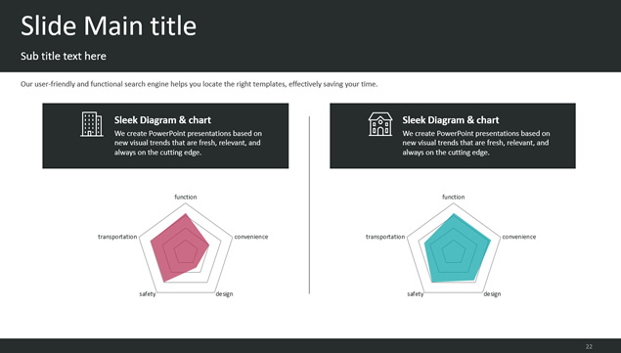Select the left chart's function label
The width and height of the screenshot is (621, 353).
coord(186,197)
